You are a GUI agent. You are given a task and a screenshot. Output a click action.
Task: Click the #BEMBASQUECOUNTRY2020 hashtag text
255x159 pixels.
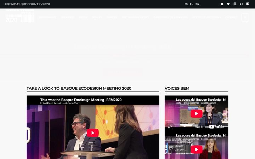point(27,4)
